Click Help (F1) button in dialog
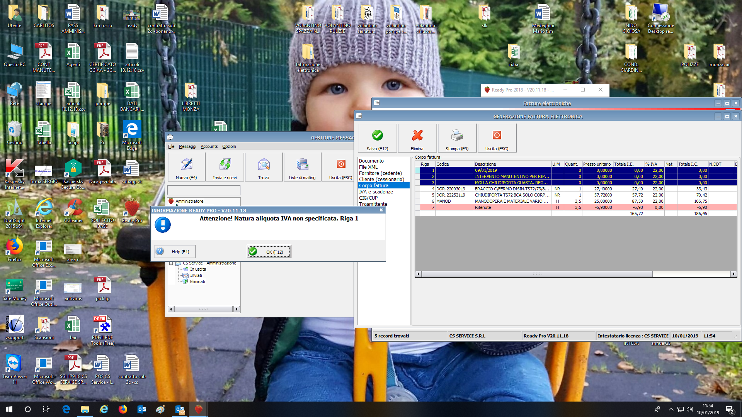742x417 pixels. click(175, 251)
